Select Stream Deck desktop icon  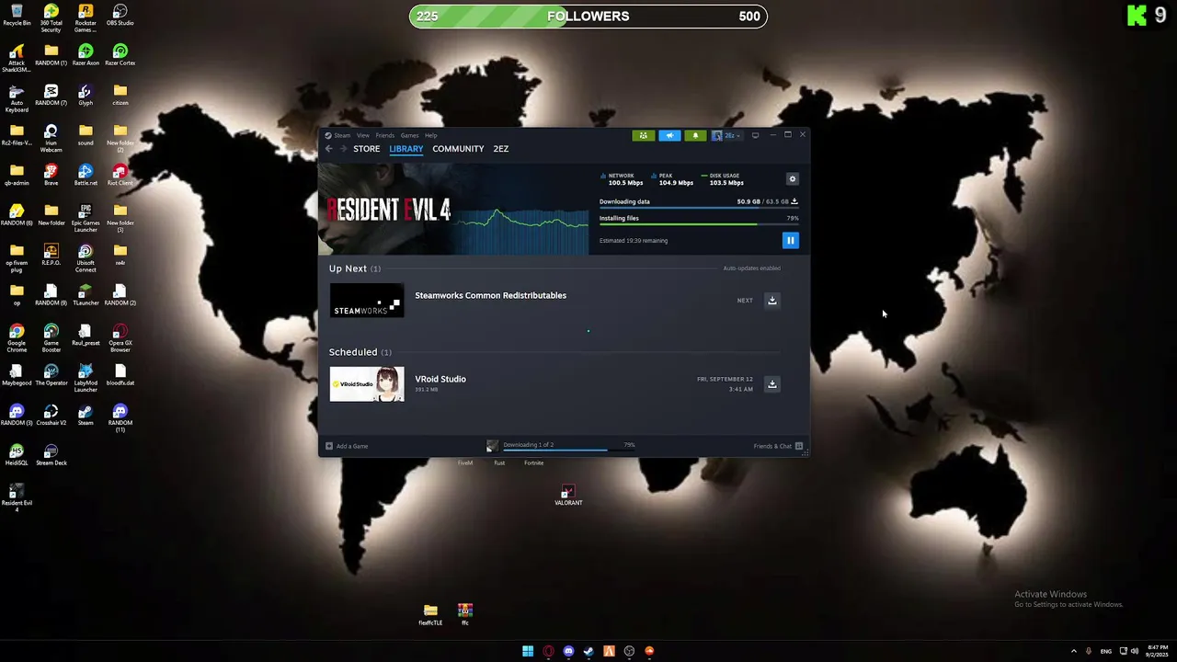coord(51,454)
